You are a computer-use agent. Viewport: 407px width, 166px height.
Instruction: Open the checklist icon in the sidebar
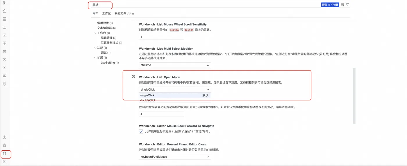coord(4,35)
